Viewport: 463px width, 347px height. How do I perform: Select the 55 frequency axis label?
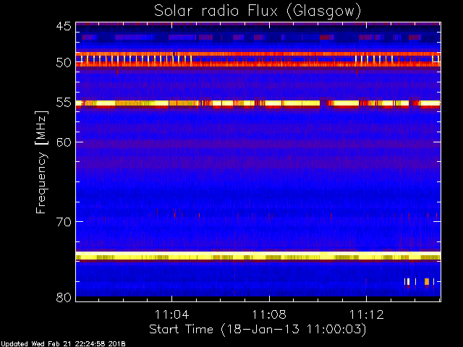coord(64,103)
